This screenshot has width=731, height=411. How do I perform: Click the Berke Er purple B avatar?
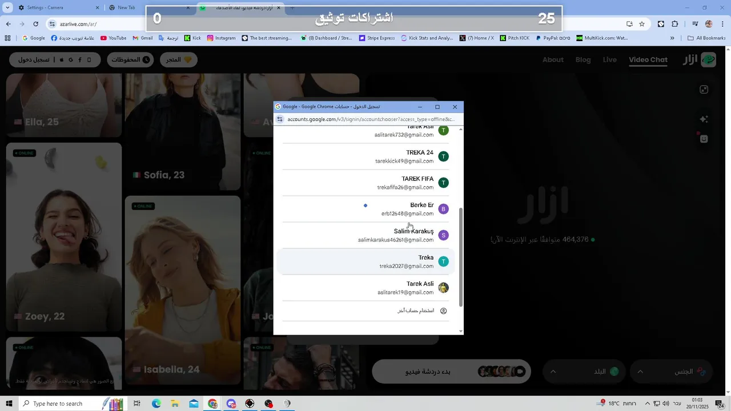point(444,209)
